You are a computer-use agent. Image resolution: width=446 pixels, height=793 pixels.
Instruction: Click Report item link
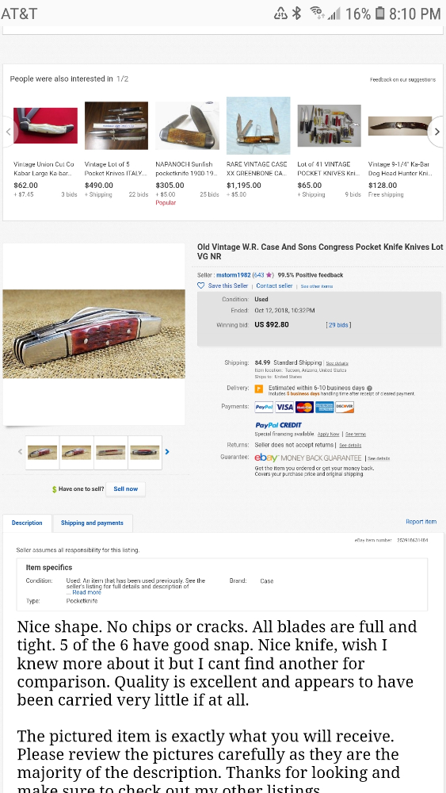point(421,522)
